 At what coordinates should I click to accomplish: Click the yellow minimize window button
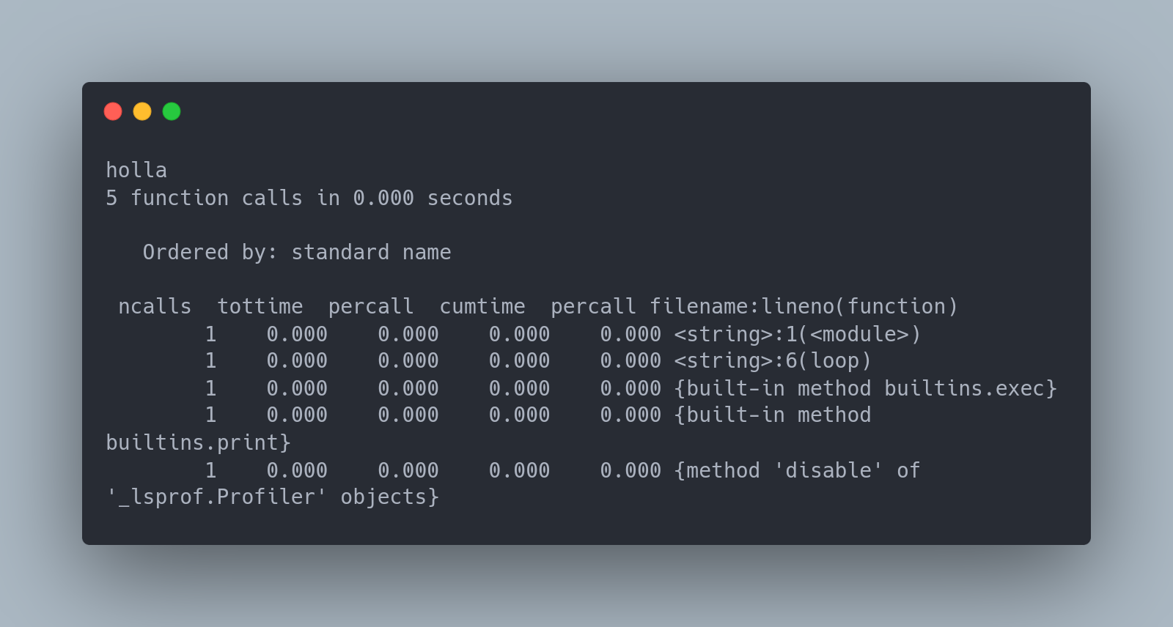tap(142, 111)
